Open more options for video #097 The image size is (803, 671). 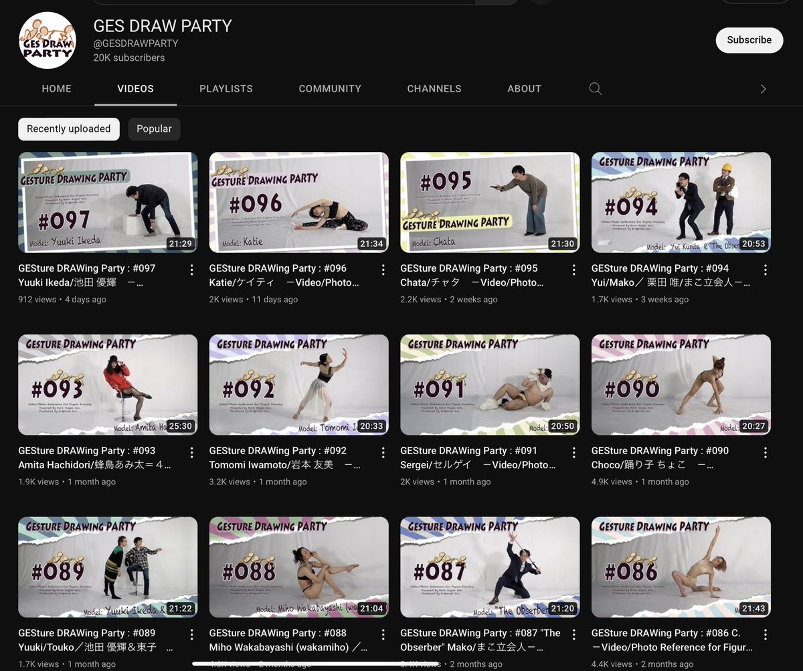pyautogui.click(x=192, y=270)
